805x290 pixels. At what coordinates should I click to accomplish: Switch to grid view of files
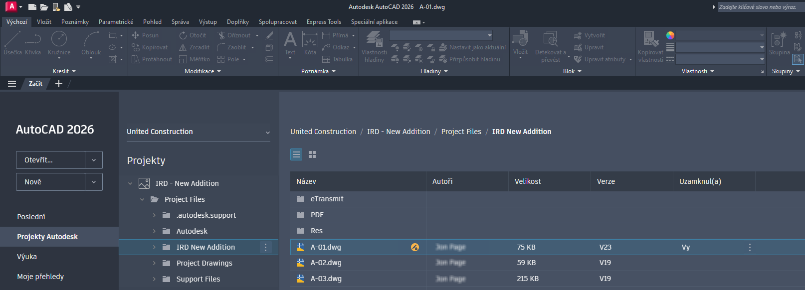312,154
